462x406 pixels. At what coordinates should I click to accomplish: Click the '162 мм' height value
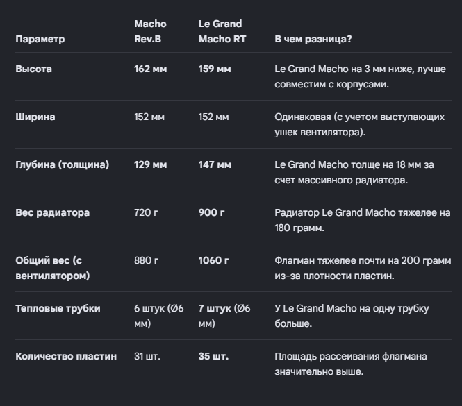[151, 69]
